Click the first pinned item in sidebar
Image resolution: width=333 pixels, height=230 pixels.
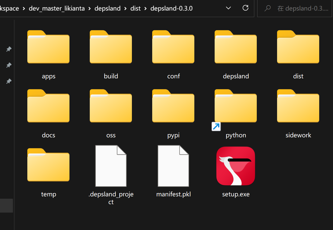[x=9, y=49]
